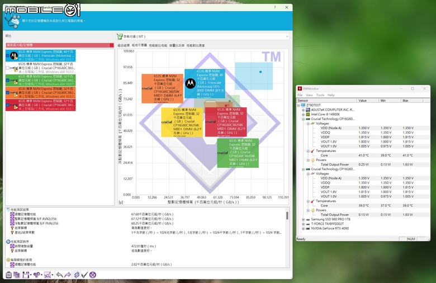
Task: Click the NVIDIA GeForce RTX 4090 GPU icon
Action: tap(308, 228)
